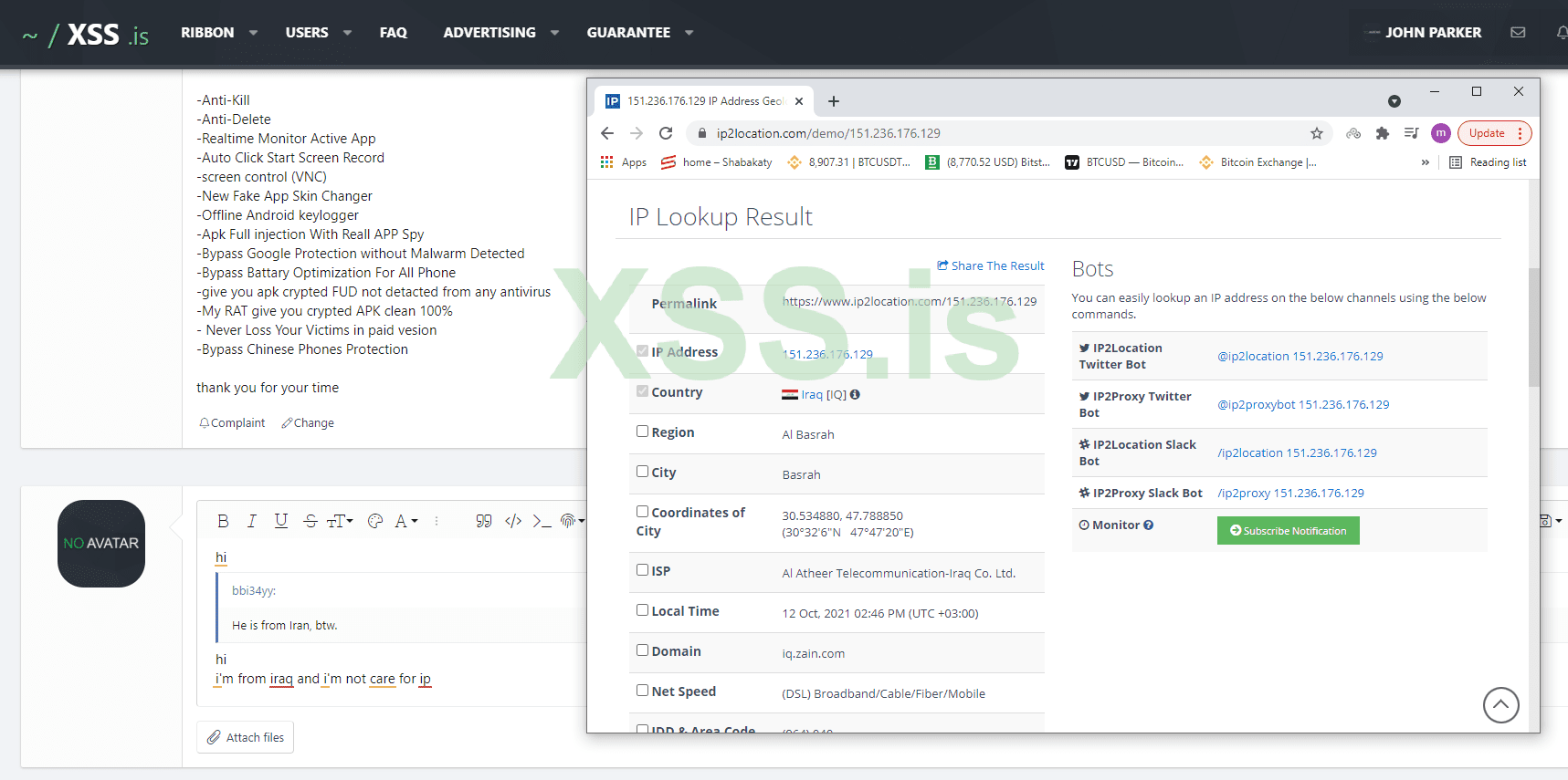This screenshot has height=780, width=1568.
Task: Open the font size dropdown in editor
Action: pyautogui.click(x=340, y=521)
